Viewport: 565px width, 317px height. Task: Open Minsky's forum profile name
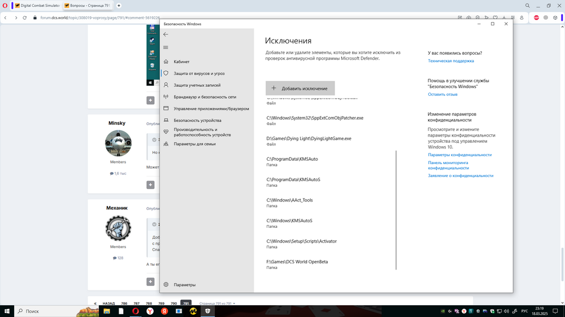pyautogui.click(x=117, y=123)
